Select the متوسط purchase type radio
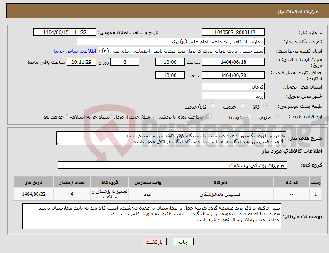 (x=250, y=116)
